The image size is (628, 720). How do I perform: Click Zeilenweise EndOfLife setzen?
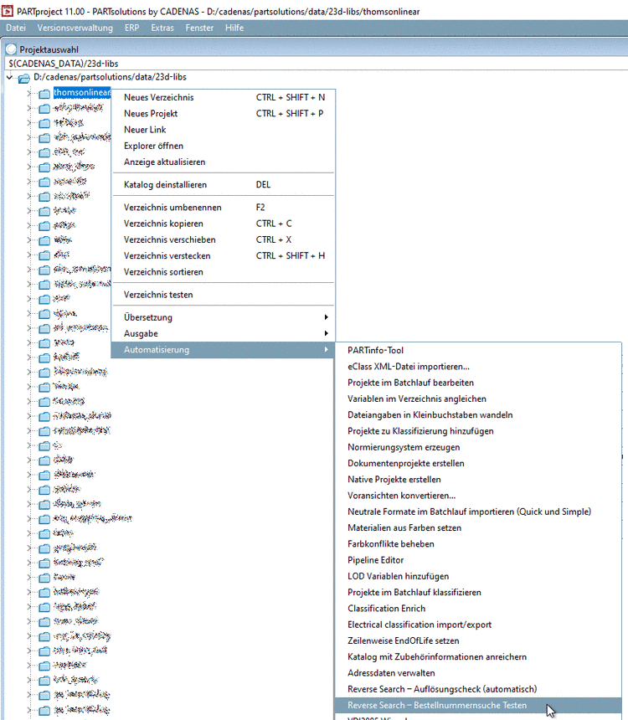478,640
